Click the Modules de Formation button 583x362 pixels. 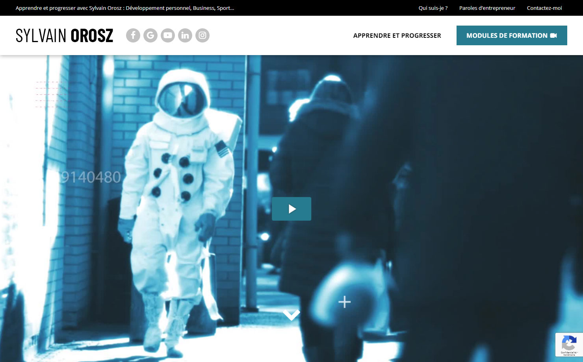512,35
